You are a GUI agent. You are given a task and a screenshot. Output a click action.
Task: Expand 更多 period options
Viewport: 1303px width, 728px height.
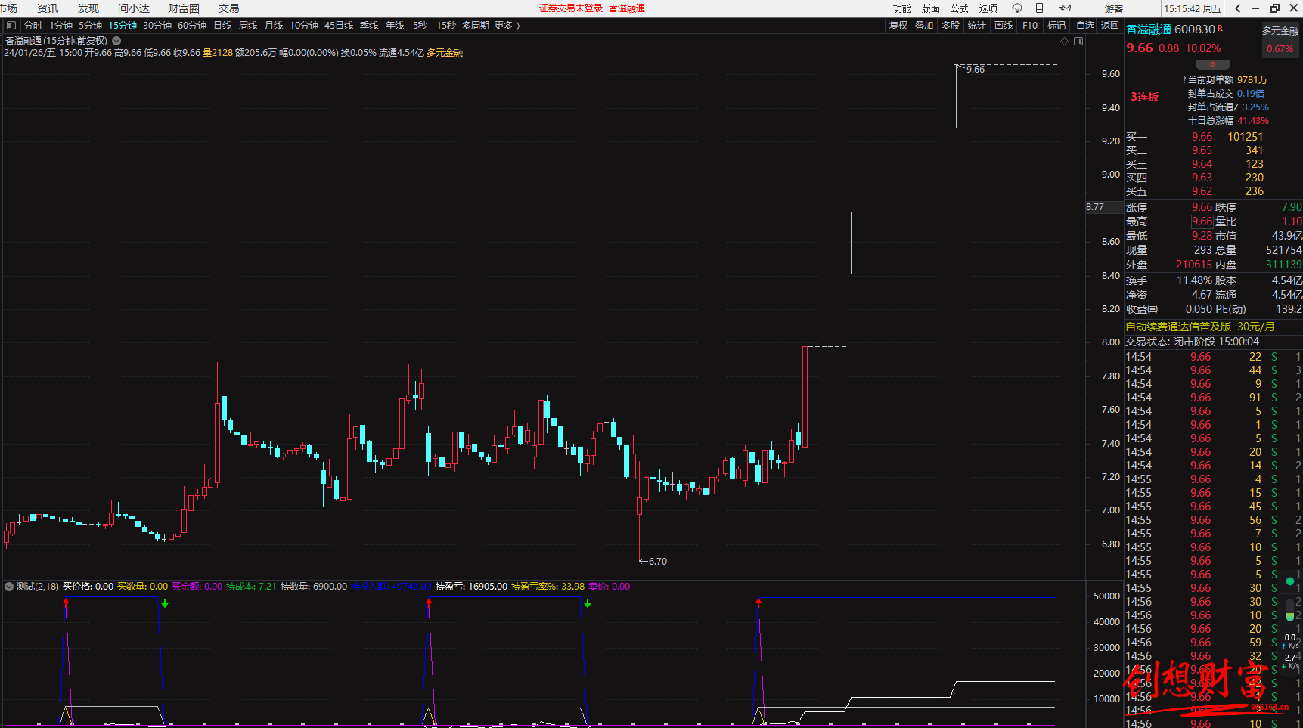[x=507, y=26]
